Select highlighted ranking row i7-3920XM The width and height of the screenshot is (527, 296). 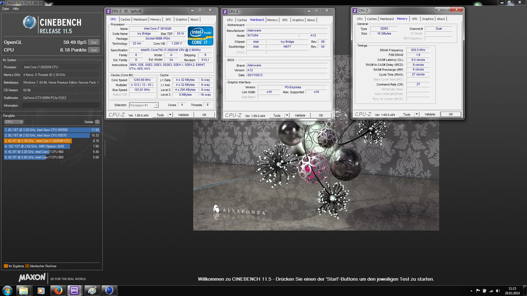point(52,141)
